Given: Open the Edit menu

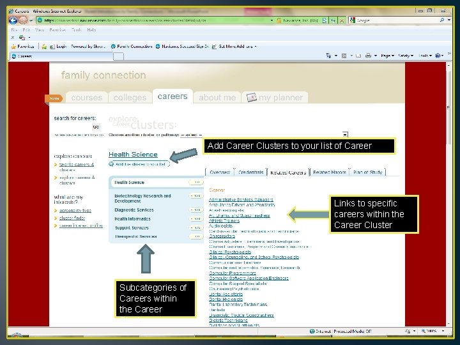Looking at the screenshot, I should [26, 30].
